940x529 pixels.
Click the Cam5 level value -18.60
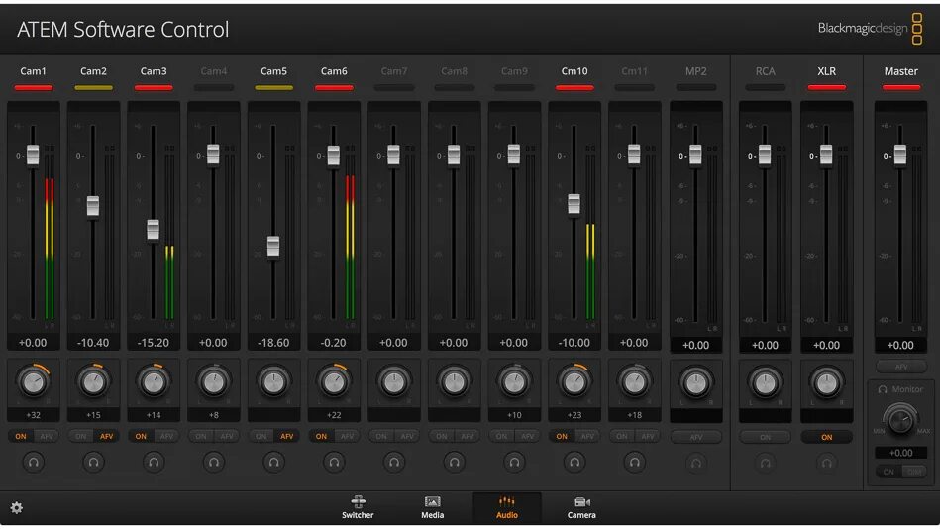coord(274,343)
